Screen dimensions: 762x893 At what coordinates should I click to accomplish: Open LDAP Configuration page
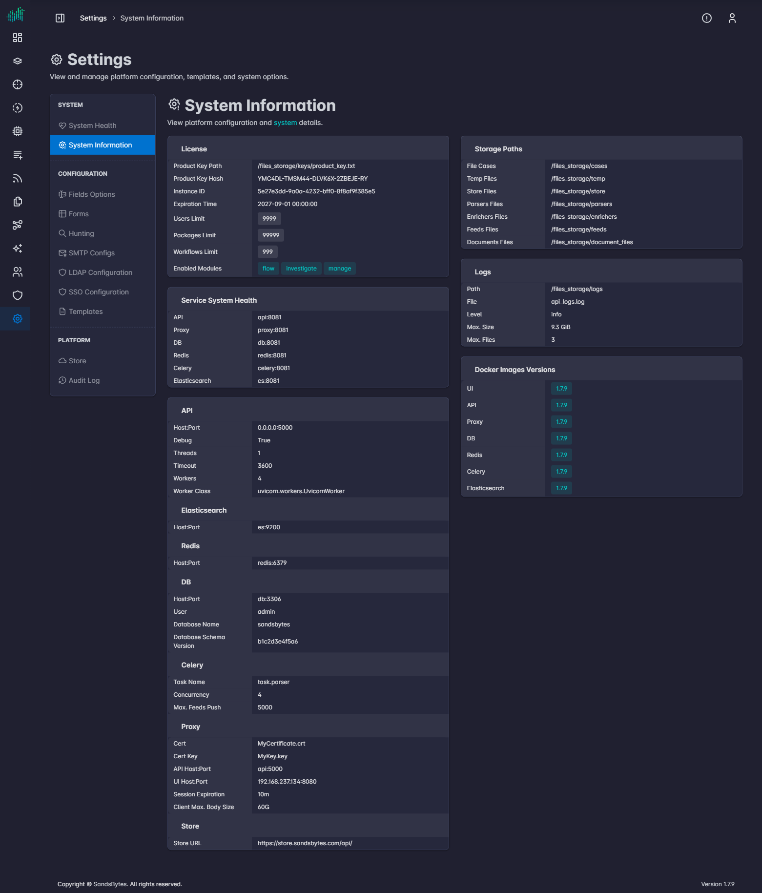click(103, 272)
